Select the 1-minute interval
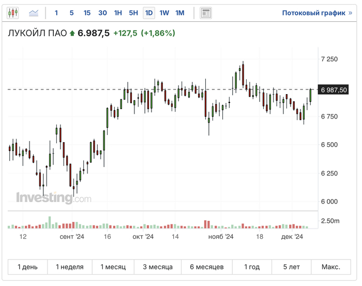362x286 pixels. [56, 12]
